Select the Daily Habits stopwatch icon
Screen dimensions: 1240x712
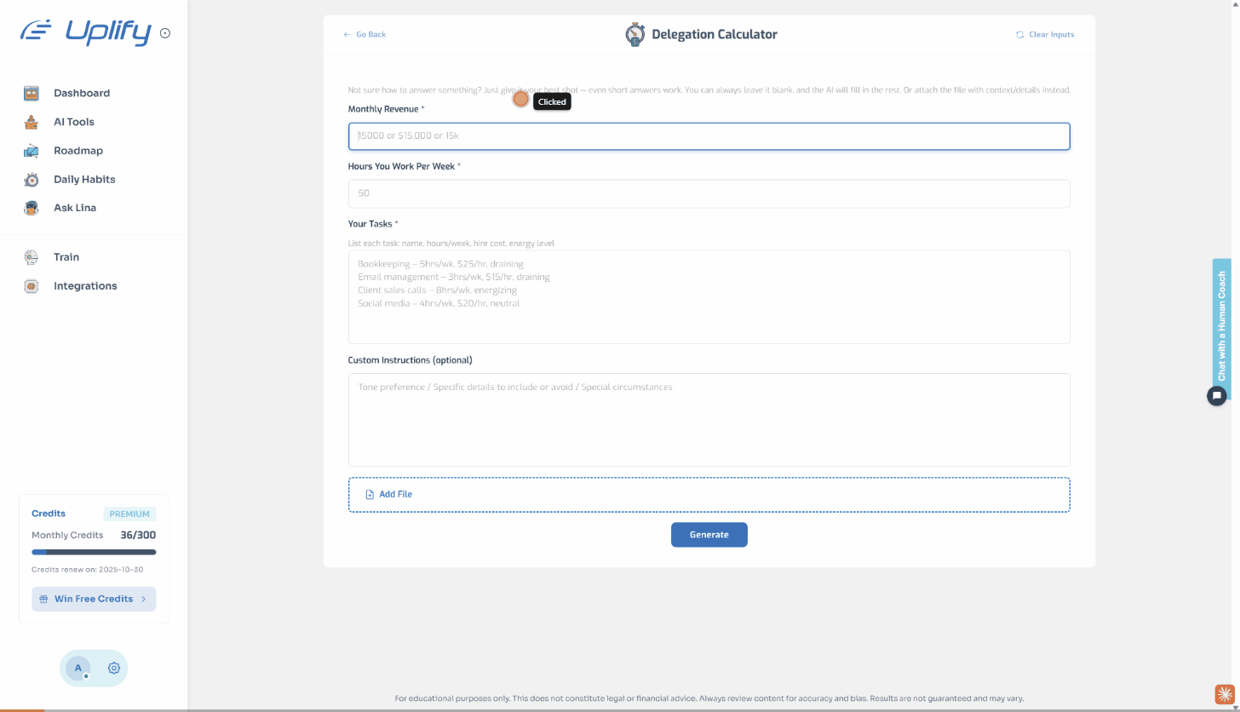tap(32, 180)
